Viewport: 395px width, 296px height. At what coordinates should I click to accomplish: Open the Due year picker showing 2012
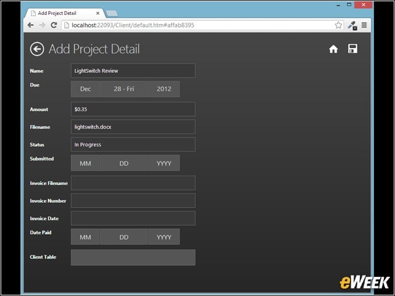coord(164,89)
